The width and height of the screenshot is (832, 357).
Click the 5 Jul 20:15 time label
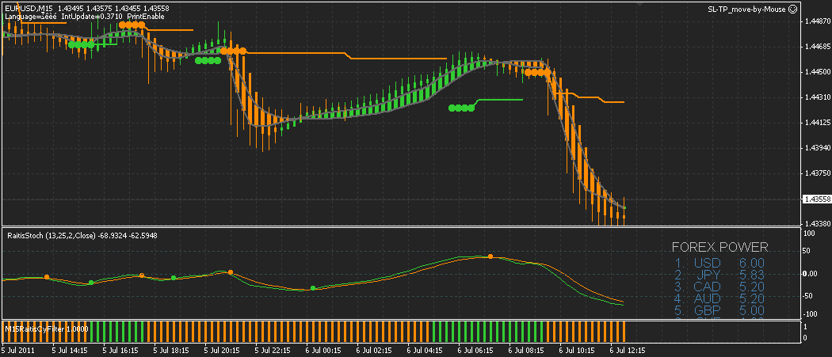(x=223, y=351)
